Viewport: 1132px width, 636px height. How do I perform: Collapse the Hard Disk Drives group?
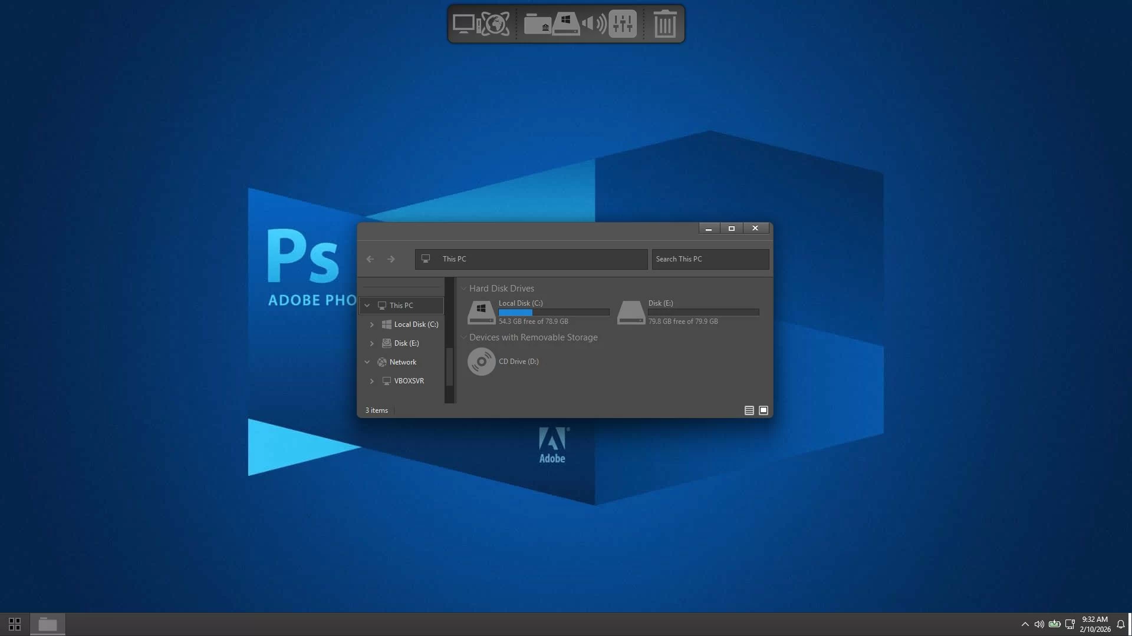coord(464,289)
